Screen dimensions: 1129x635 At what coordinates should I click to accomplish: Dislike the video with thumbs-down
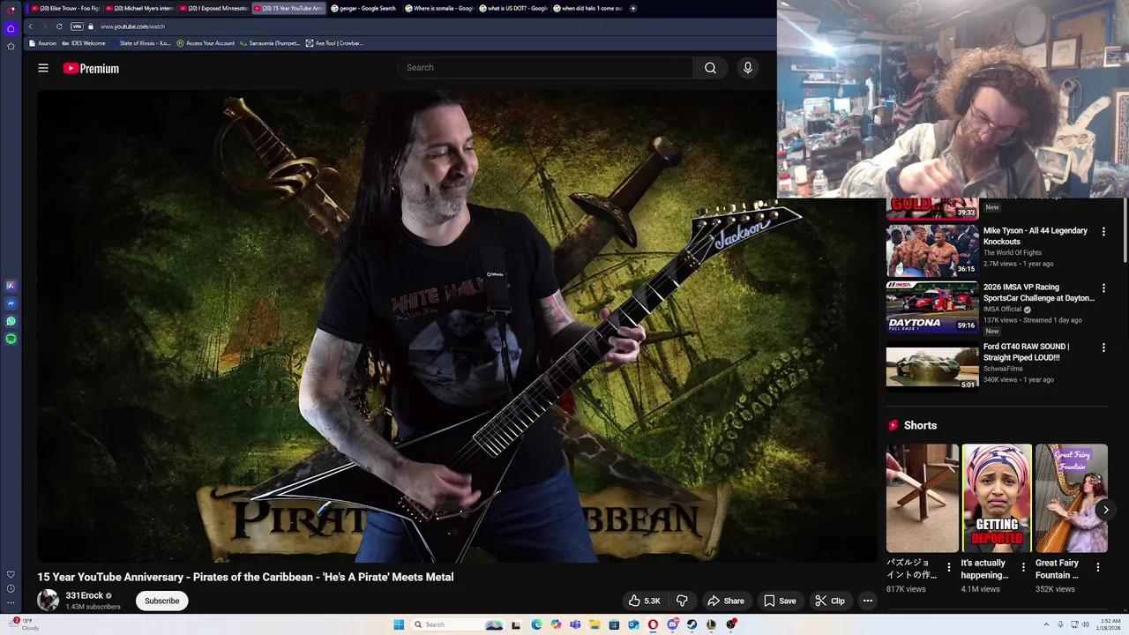point(682,601)
